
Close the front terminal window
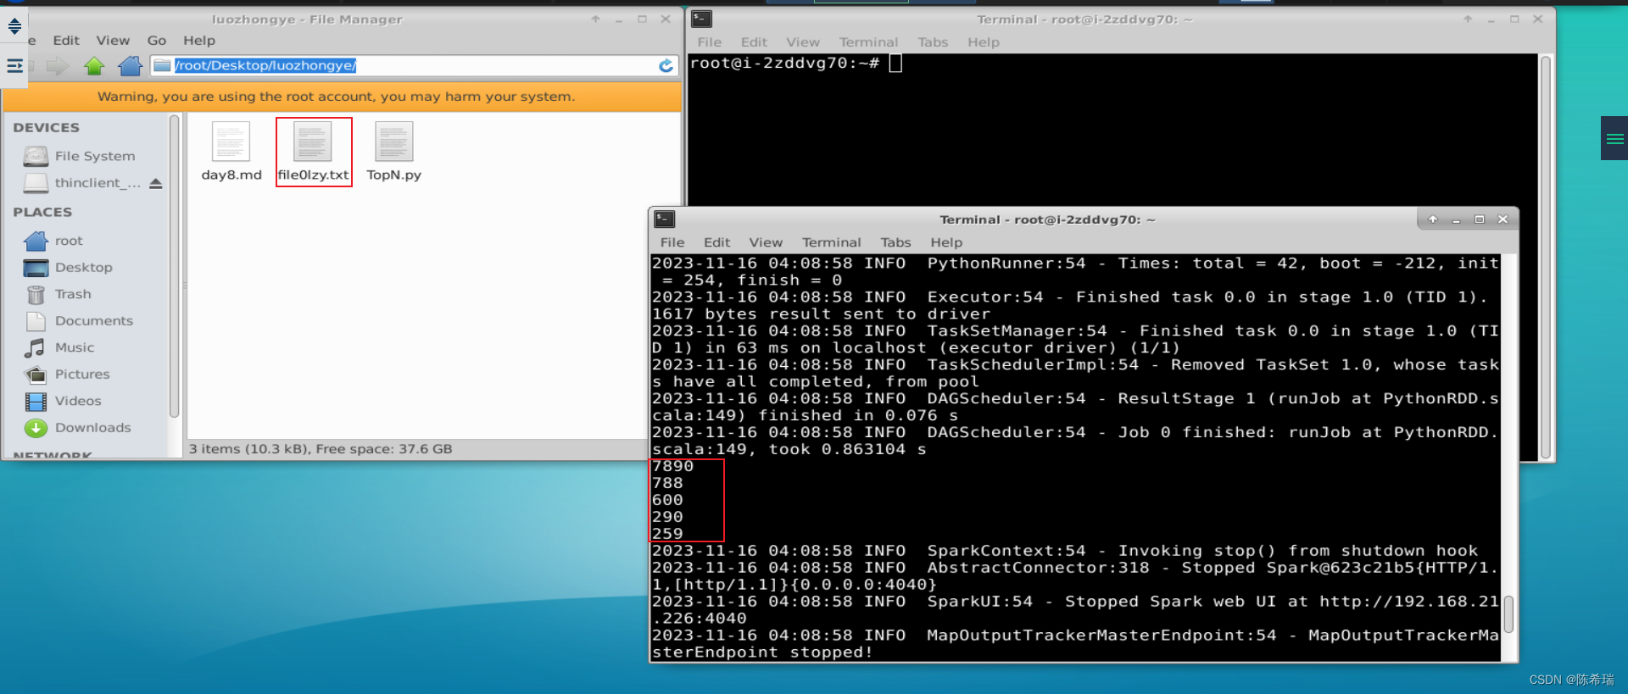pyautogui.click(x=1503, y=219)
